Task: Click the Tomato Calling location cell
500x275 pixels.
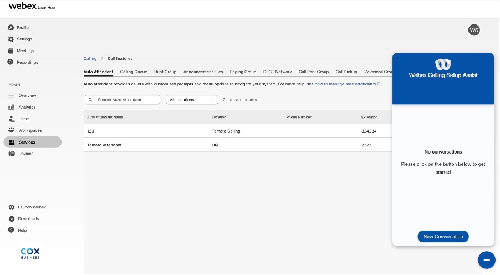Action: pos(226,131)
